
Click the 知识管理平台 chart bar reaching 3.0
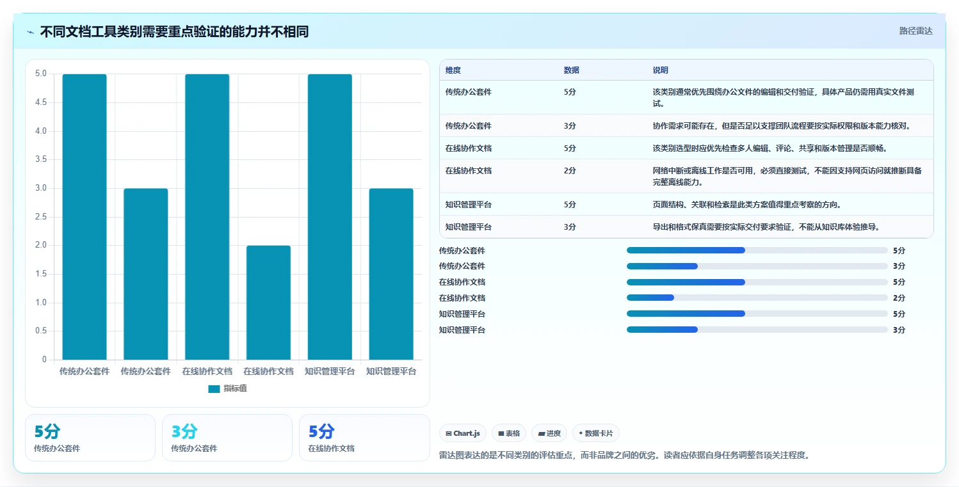[x=391, y=274]
